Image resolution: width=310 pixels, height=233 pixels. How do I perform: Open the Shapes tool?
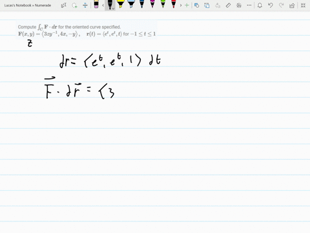click(x=196, y=5)
